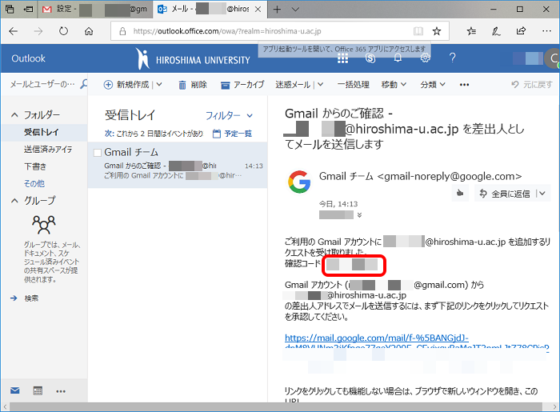560x412 pixels.
Task: Open the account profile avatar
Action: click(552, 58)
